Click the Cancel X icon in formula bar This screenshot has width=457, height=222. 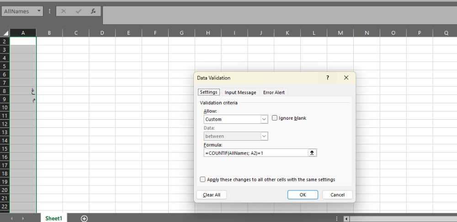point(64,11)
